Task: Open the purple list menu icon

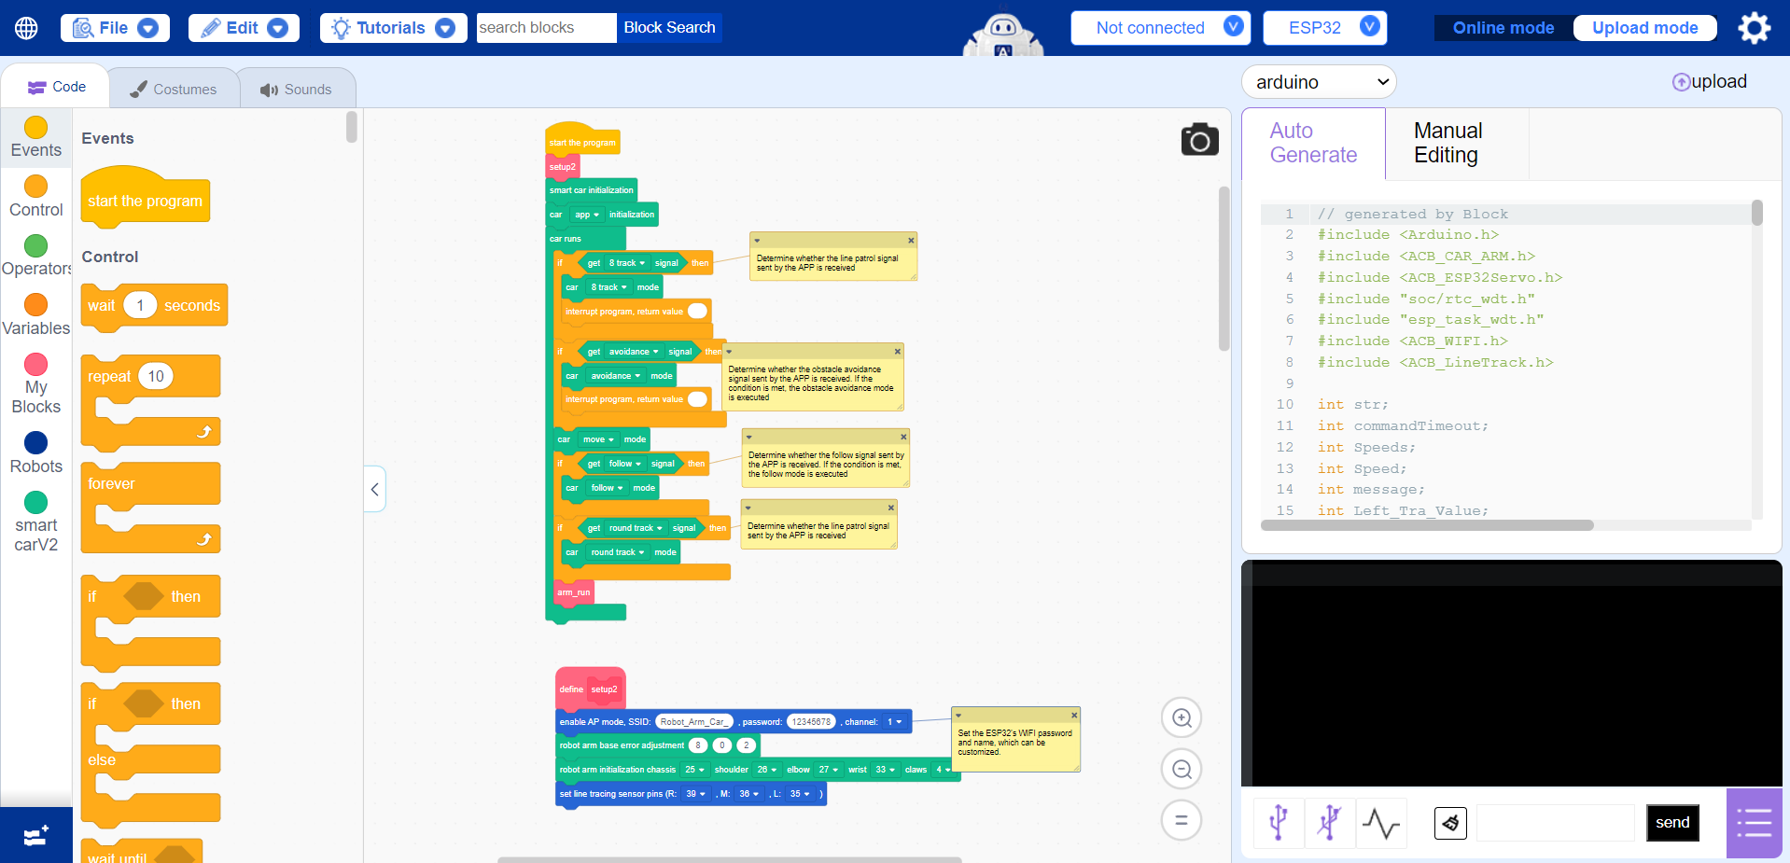Action: click(x=1754, y=823)
